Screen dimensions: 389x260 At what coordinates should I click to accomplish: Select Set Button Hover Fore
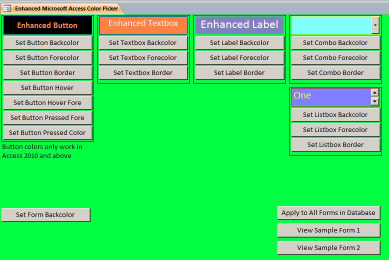click(47, 103)
